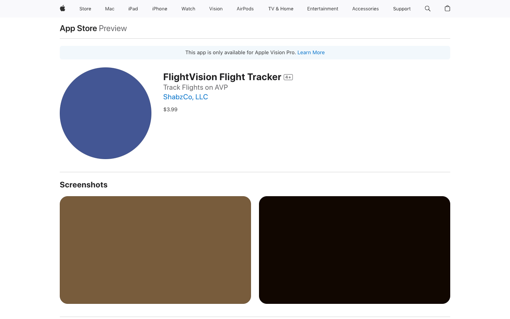The image size is (510, 319).
Task: Click the Track Flights on AVP subtitle
Action: pos(196,87)
